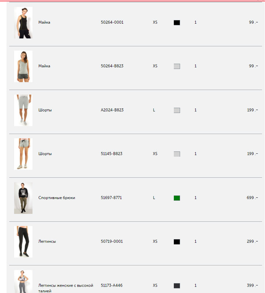The image size is (265, 293).
Task: Select dark grey swatch for item 51173-A446
Action: (x=177, y=285)
